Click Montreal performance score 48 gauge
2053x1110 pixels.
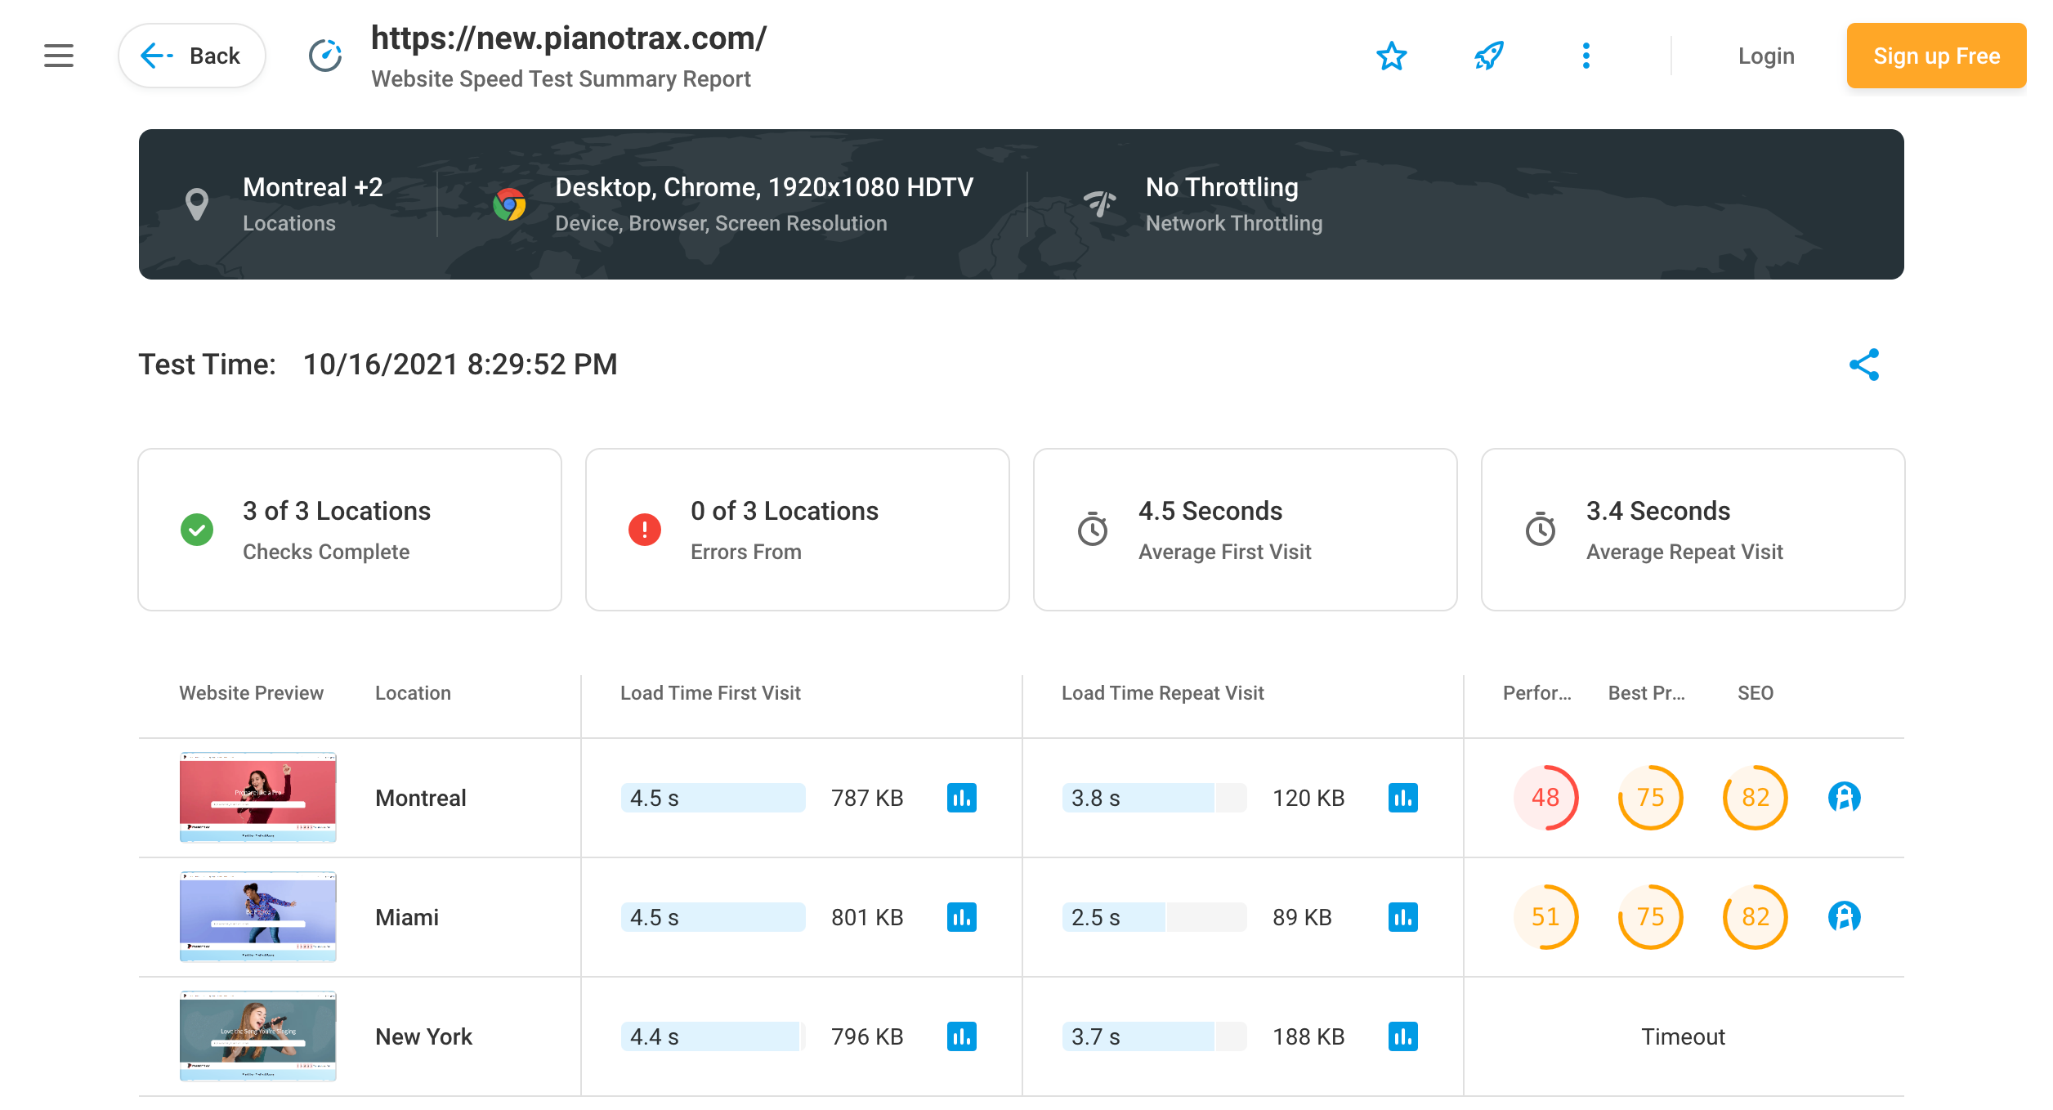click(1545, 798)
